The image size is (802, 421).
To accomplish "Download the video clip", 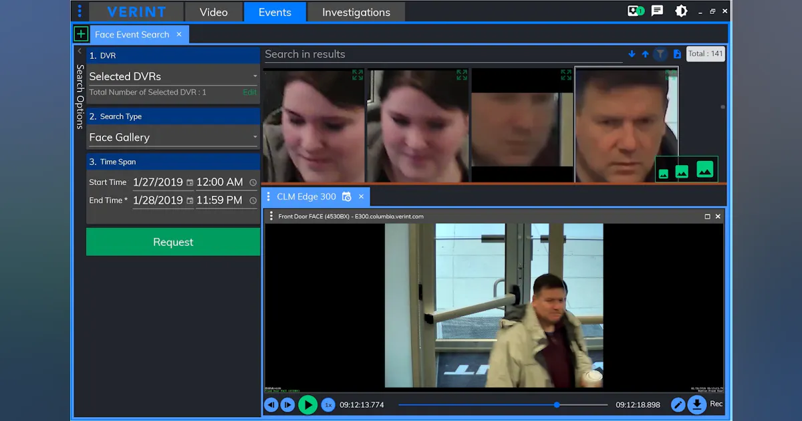I will click(x=697, y=404).
